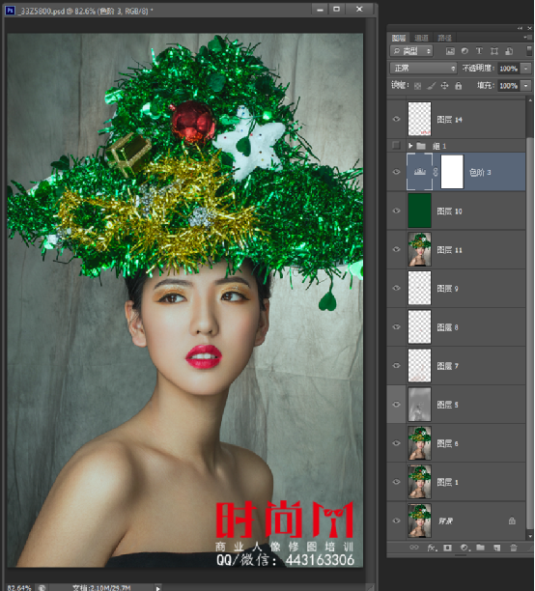Click the link layers icon at panel bottom
535x591 pixels.
(414, 548)
